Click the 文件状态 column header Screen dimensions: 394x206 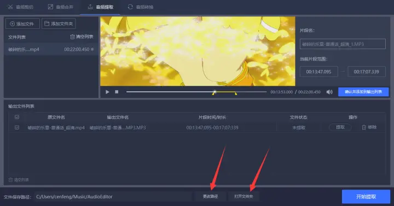(298, 117)
